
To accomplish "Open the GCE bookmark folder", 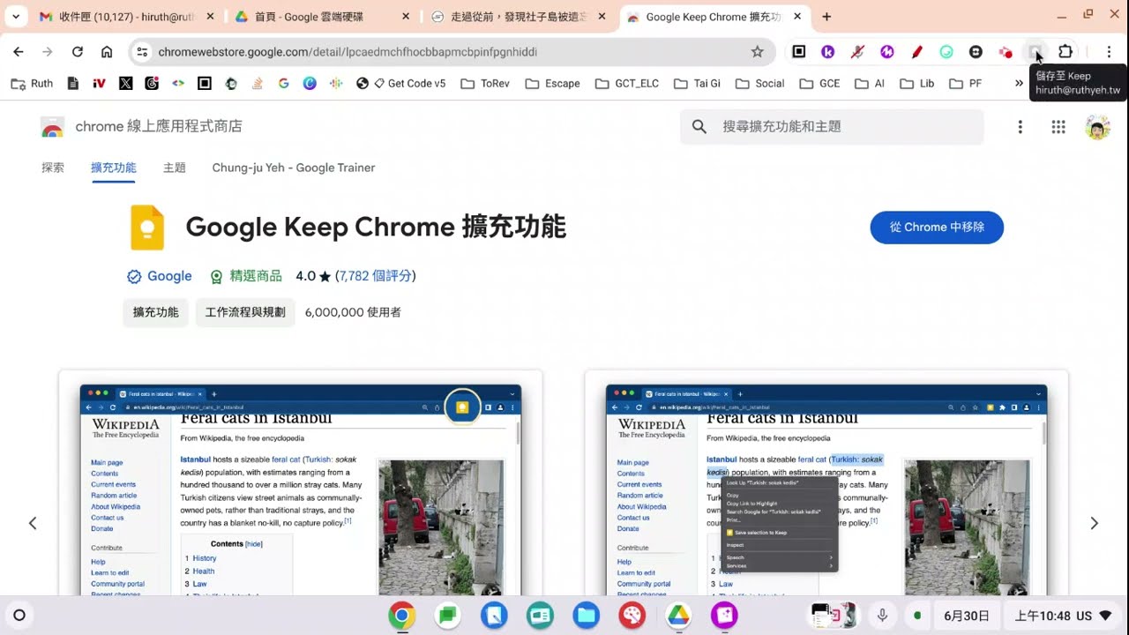I will 819,84.
